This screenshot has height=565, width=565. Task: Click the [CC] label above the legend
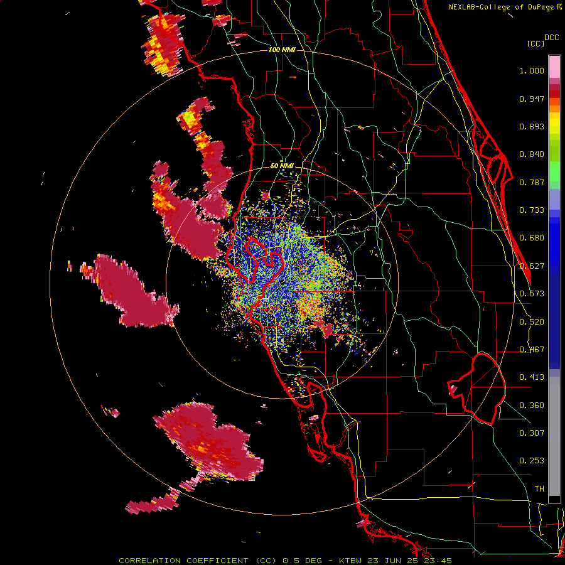click(x=536, y=43)
